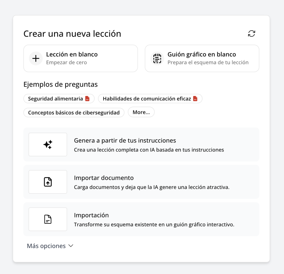
Task: Click the AI sparkles icon
Action: (x=48, y=145)
